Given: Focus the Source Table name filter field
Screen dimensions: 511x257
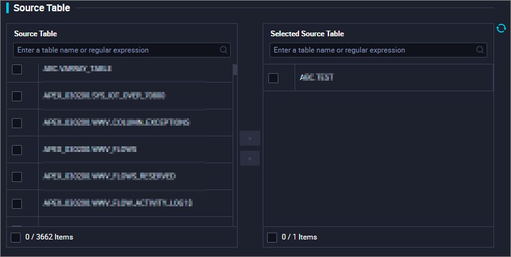Looking at the screenshot, I should click(122, 50).
